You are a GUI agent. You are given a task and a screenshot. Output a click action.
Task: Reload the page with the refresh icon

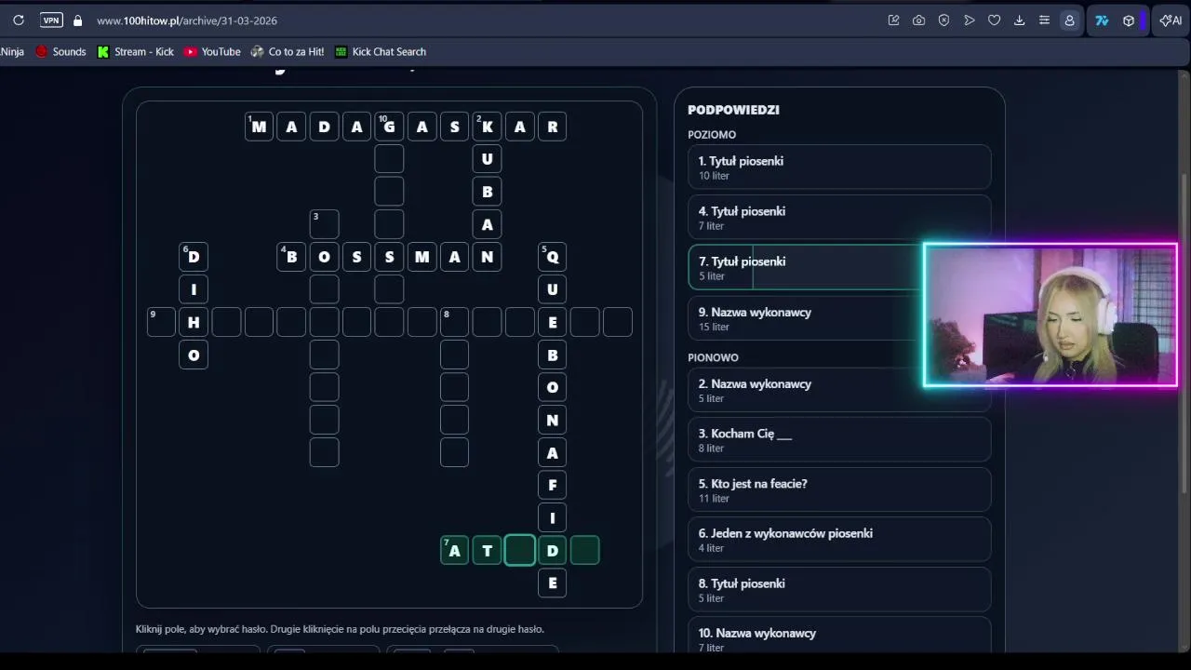click(x=19, y=20)
